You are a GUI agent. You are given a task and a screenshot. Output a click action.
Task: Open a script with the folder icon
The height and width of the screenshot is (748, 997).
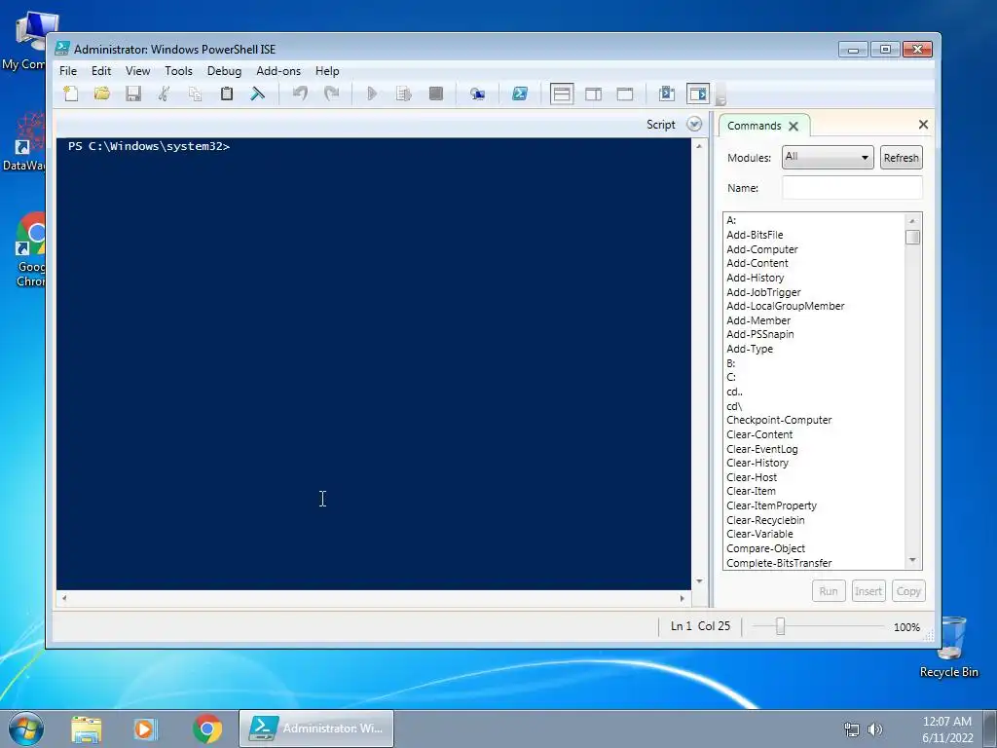click(101, 94)
